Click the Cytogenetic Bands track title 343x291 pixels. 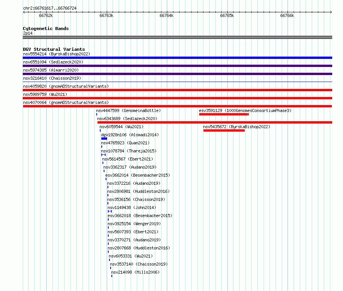point(46,28)
